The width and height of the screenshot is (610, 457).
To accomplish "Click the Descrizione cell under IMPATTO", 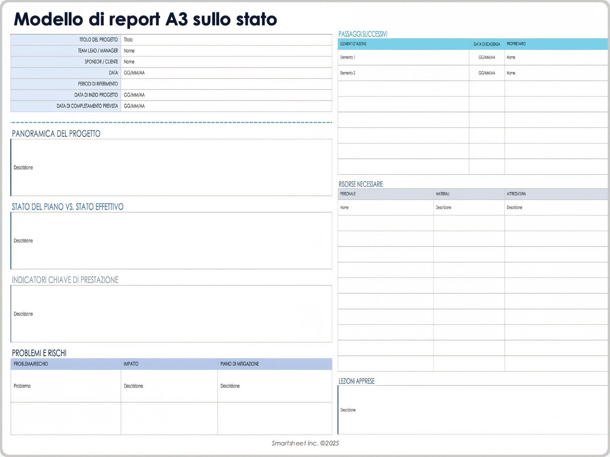I will point(168,386).
